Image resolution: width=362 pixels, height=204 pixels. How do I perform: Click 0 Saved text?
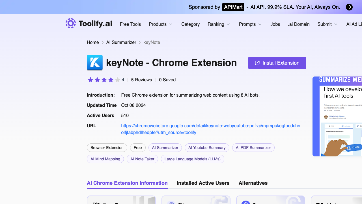pyautogui.click(x=167, y=80)
